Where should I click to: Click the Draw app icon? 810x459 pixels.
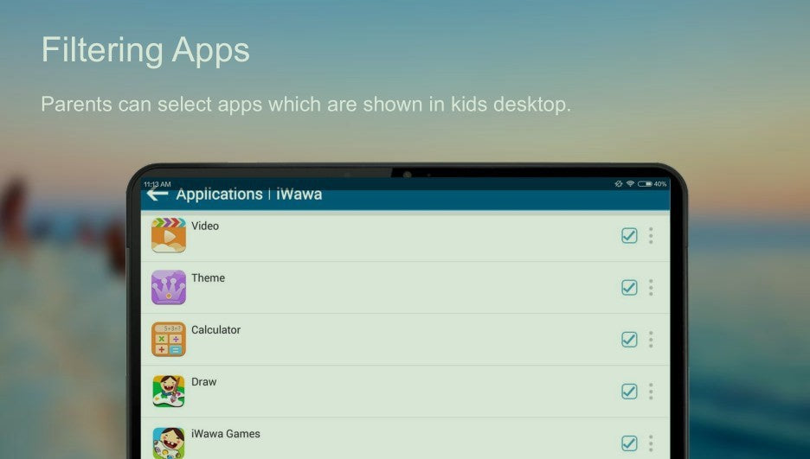click(x=169, y=391)
